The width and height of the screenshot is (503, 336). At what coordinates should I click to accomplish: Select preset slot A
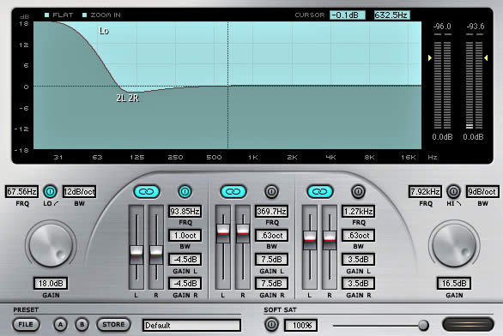point(60,325)
